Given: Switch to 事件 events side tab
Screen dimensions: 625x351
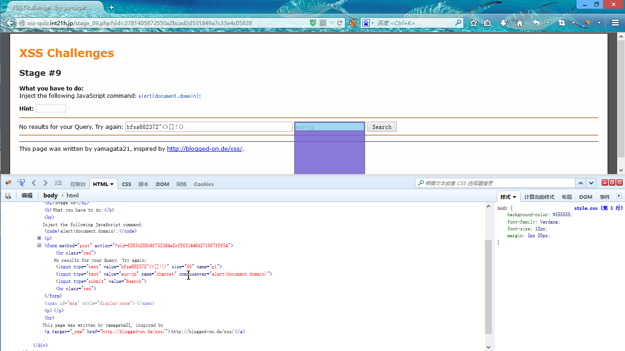Looking at the screenshot, I should point(605,197).
